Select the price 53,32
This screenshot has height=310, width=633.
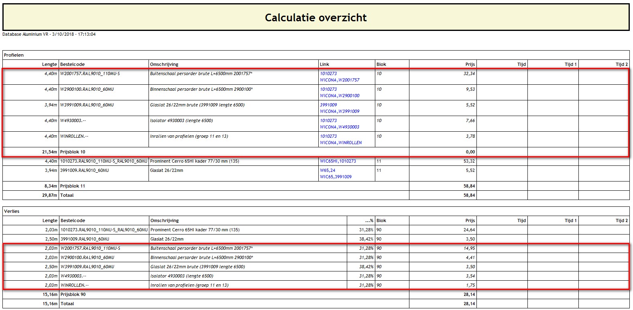click(469, 161)
